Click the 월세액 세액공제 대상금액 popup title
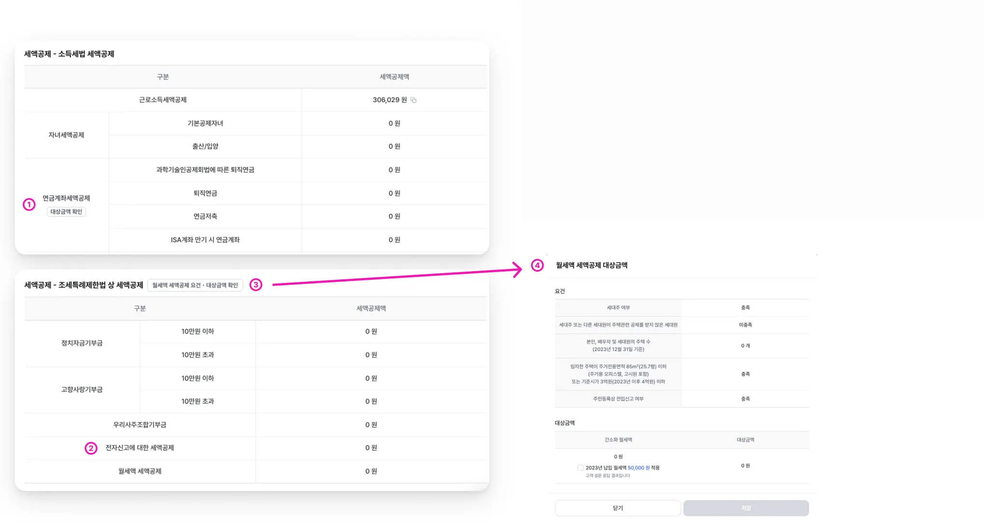Viewport: 989px width, 528px height. (x=592, y=265)
